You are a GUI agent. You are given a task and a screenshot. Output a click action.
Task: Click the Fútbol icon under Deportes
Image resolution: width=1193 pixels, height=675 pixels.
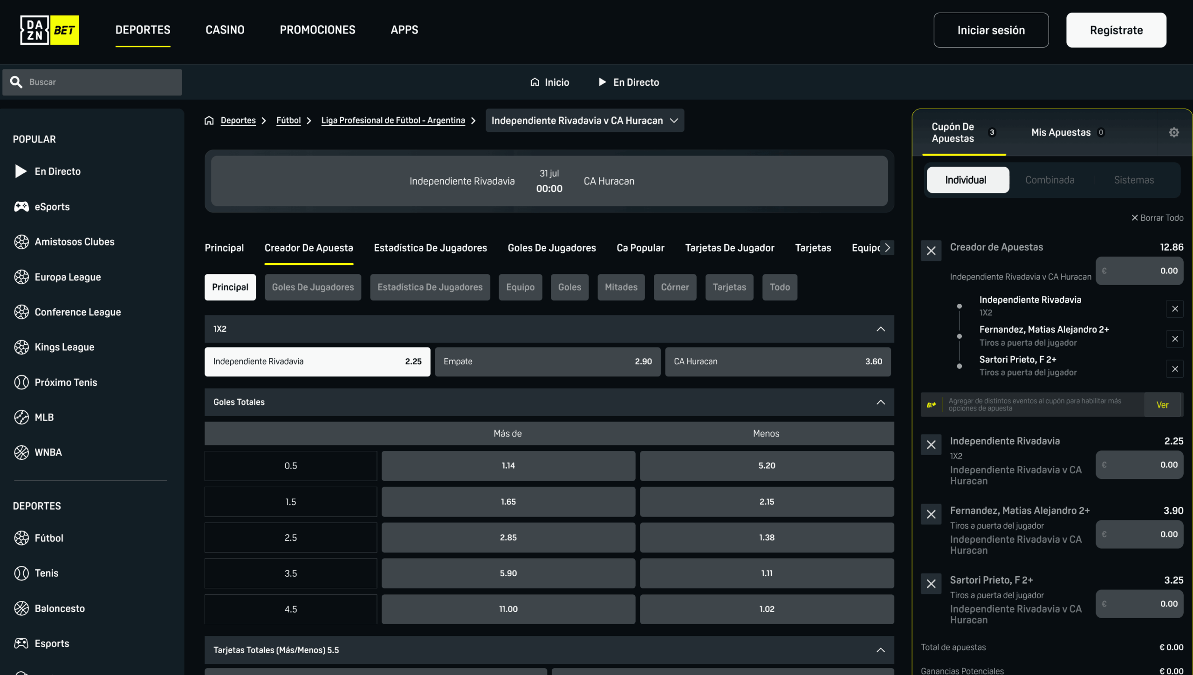pyautogui.click(x=21, y=538)
